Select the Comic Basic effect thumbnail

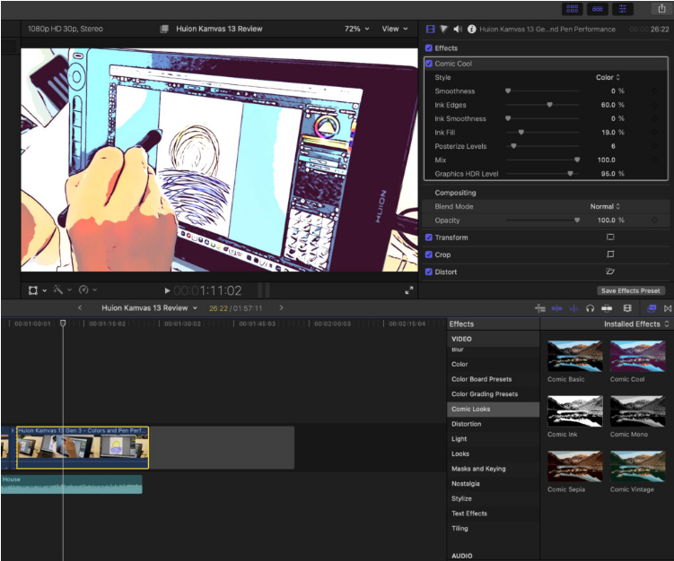[x=574, y=356]
